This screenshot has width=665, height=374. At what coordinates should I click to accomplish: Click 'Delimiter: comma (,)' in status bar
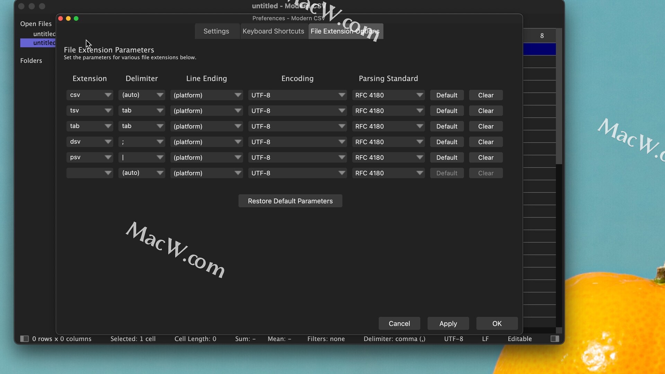[394, 339]
